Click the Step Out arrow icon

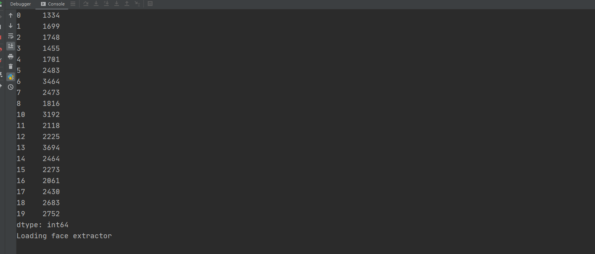click(127, 4)
